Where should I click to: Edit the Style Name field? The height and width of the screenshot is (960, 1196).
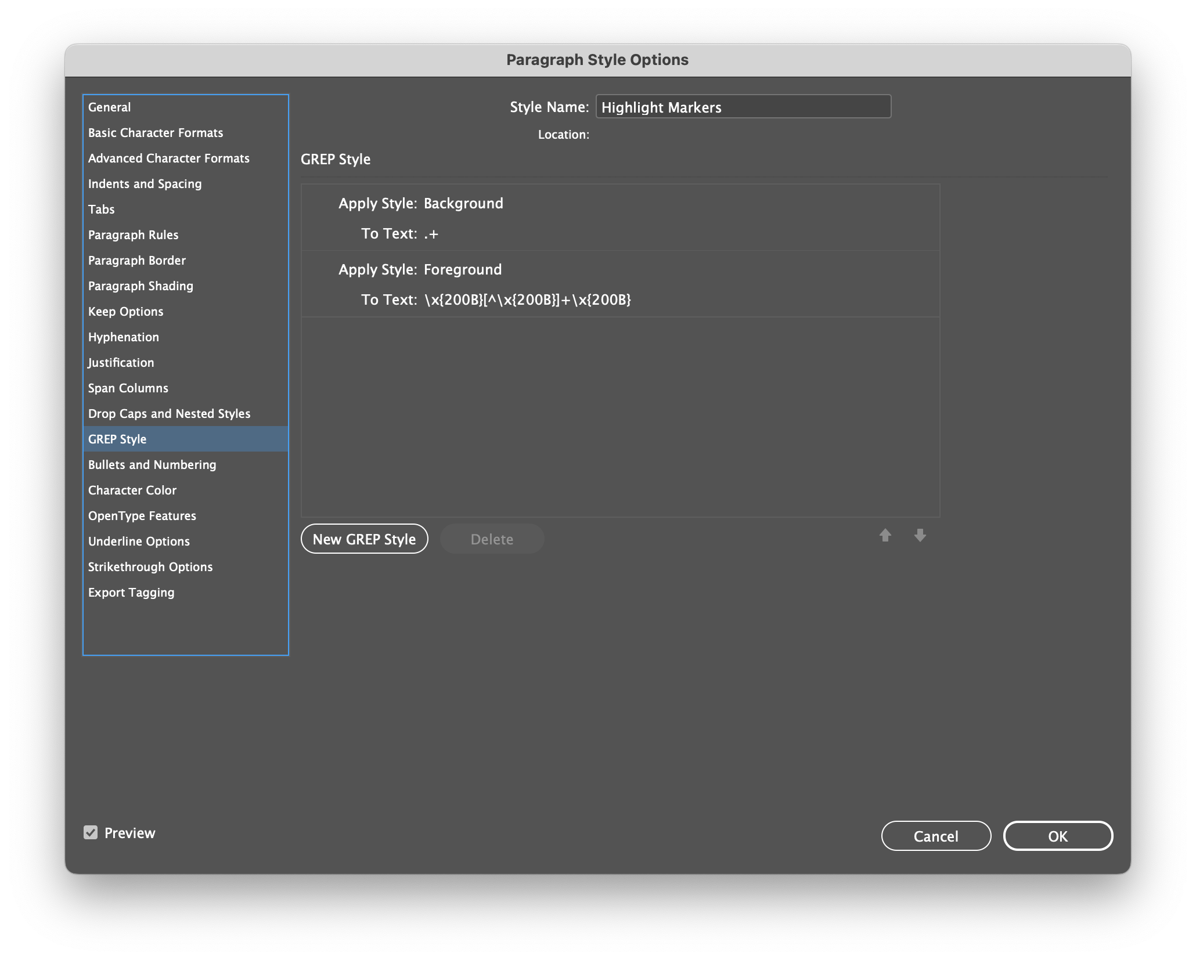click(x=743, y=107)
